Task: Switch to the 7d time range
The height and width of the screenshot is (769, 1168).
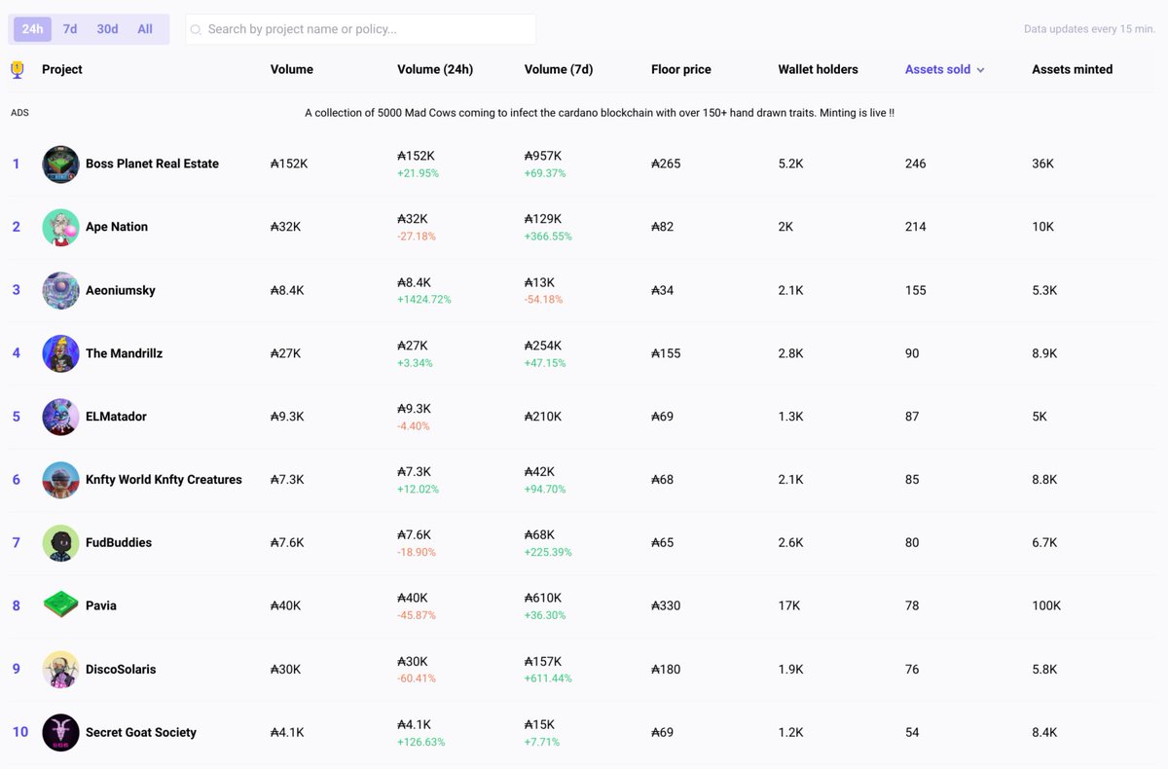Action: point(70,29)
